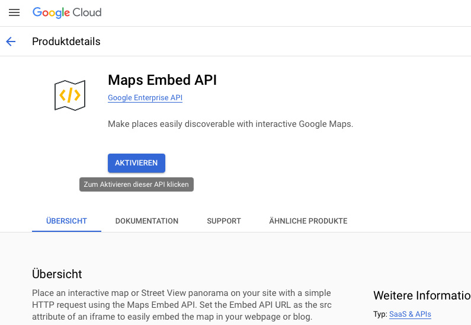This screenshot has height=325, width=471.
Task: Go back using the blue arrow
Action: 11,42
